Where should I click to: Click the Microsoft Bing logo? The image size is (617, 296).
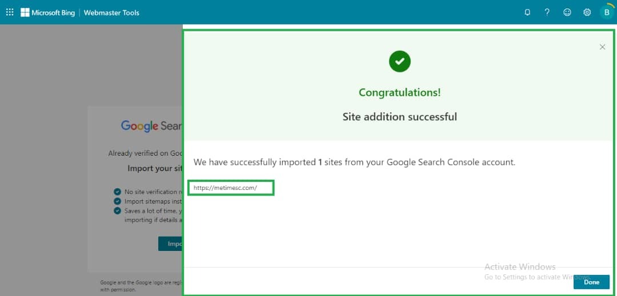coord(48,13)
